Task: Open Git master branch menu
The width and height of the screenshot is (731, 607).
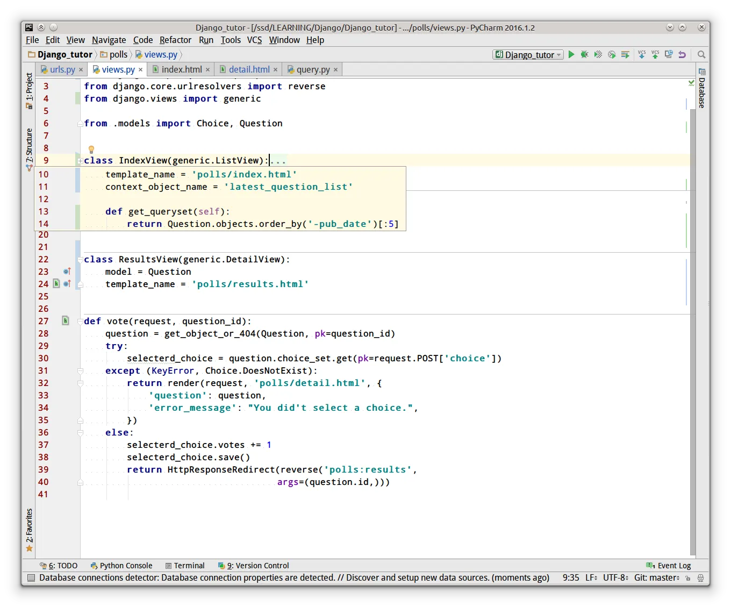Action: coord(657,578)
